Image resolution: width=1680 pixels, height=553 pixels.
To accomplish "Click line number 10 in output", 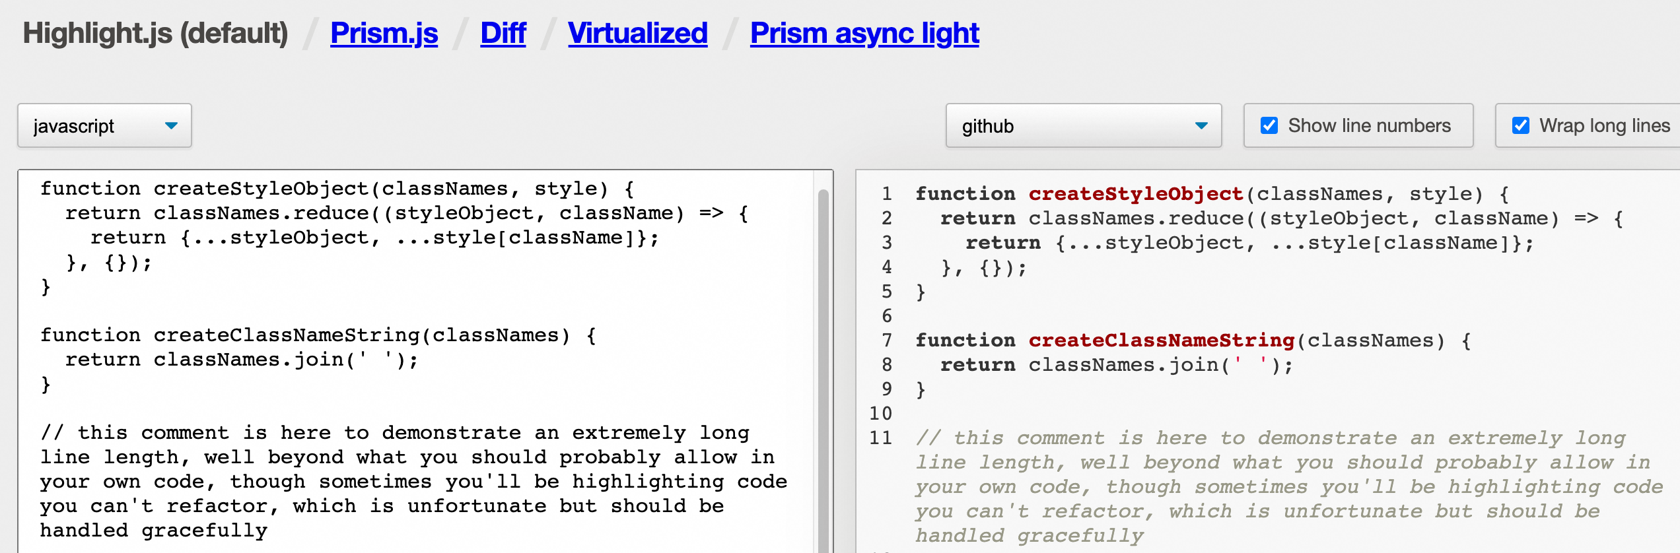I will click(881, 414).
